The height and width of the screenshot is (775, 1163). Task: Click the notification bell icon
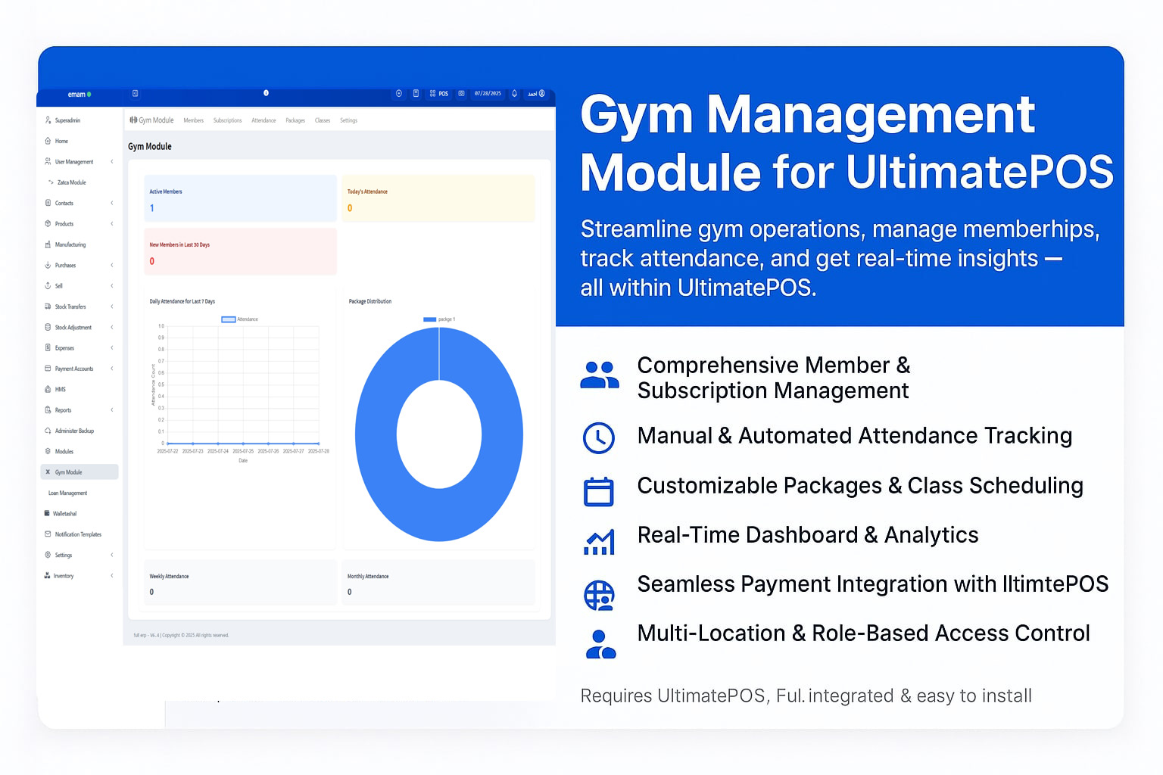point(514,94)
